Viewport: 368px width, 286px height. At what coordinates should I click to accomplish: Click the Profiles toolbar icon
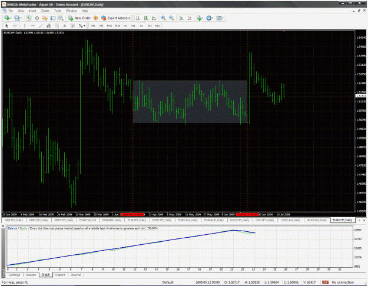click(17, 18)
